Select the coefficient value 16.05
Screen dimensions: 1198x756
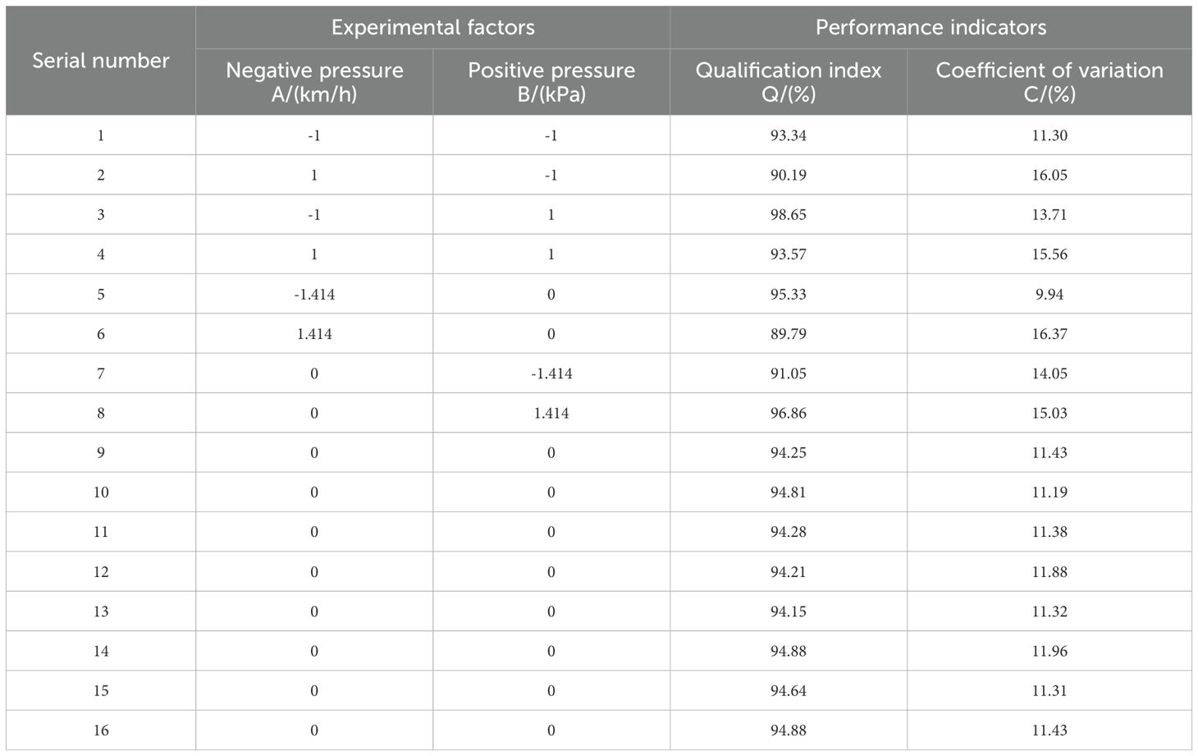[x=1049, y=175]
